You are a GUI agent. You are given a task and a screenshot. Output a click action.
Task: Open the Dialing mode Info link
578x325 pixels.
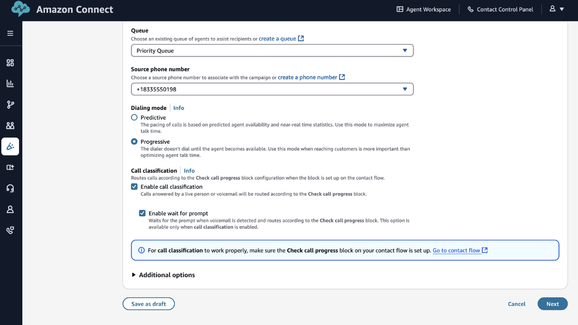tap(179, 108)
